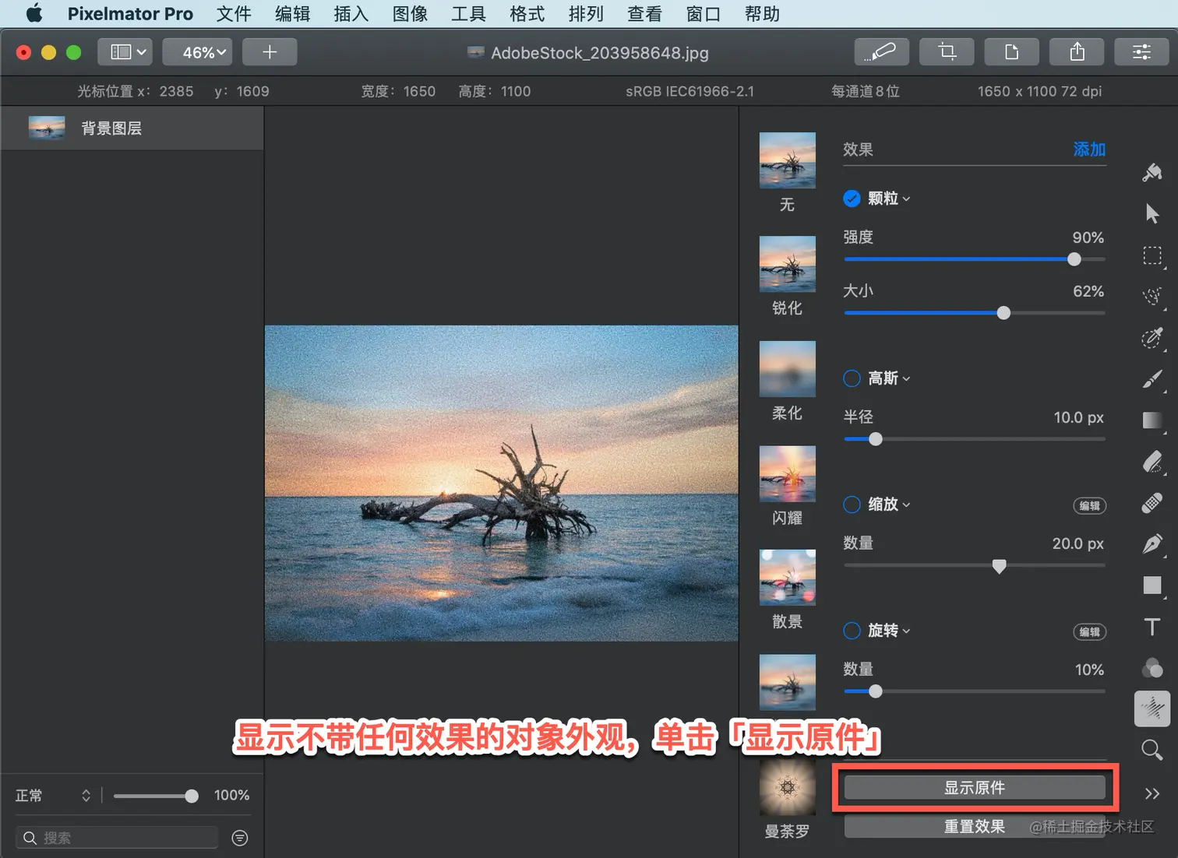The height and width of the screenshot is (858, 1178).
Task: Select the Zoom magnifier tool
Action: pos(1152,751)
